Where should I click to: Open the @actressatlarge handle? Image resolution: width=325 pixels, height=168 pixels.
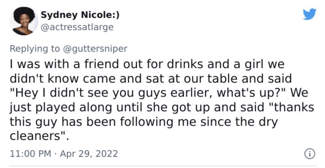tap(77, 27)
